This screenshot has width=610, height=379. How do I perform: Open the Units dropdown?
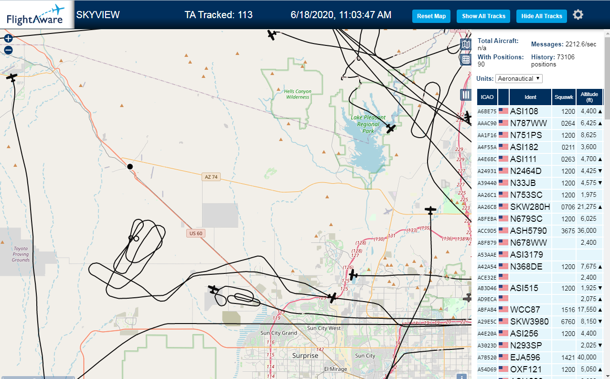(x=519, y=78)
